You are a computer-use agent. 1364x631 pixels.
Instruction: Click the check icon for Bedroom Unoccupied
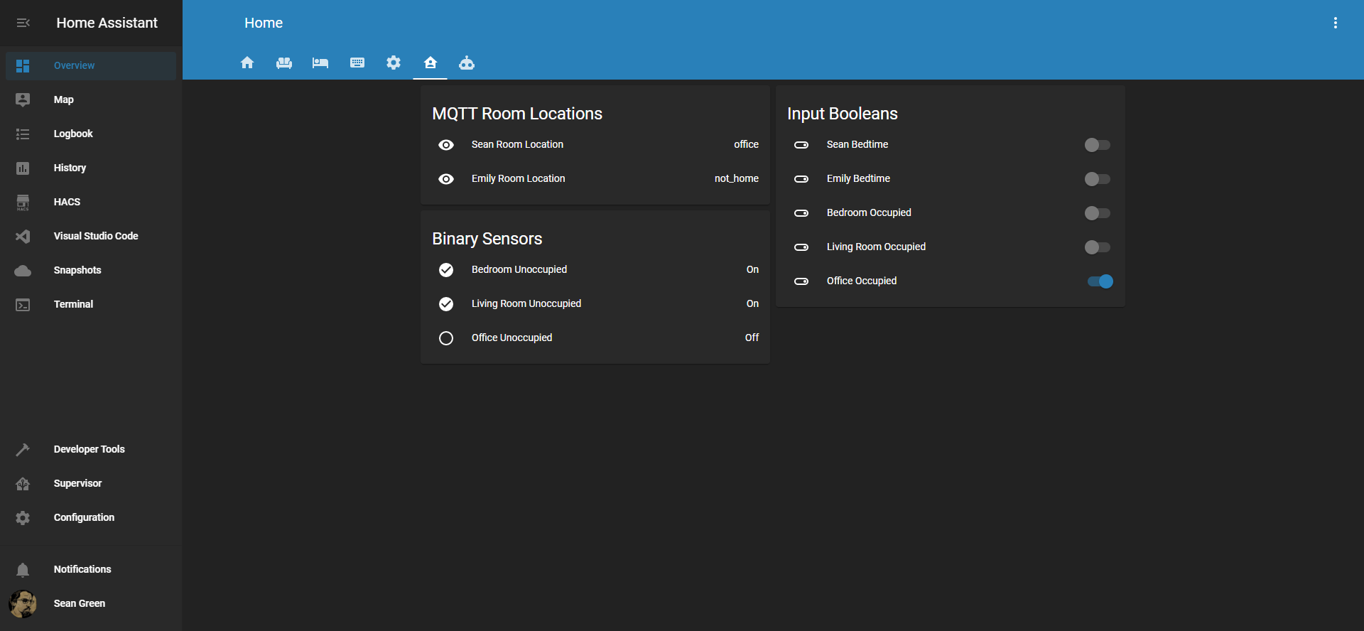[446, 270]
